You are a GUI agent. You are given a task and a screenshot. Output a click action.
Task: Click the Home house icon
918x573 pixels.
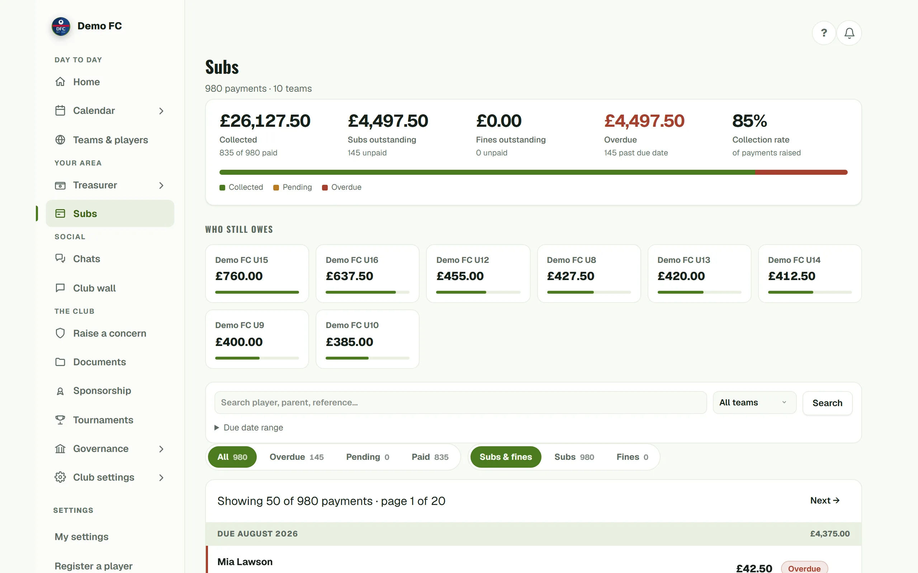(x=60, y=82)
